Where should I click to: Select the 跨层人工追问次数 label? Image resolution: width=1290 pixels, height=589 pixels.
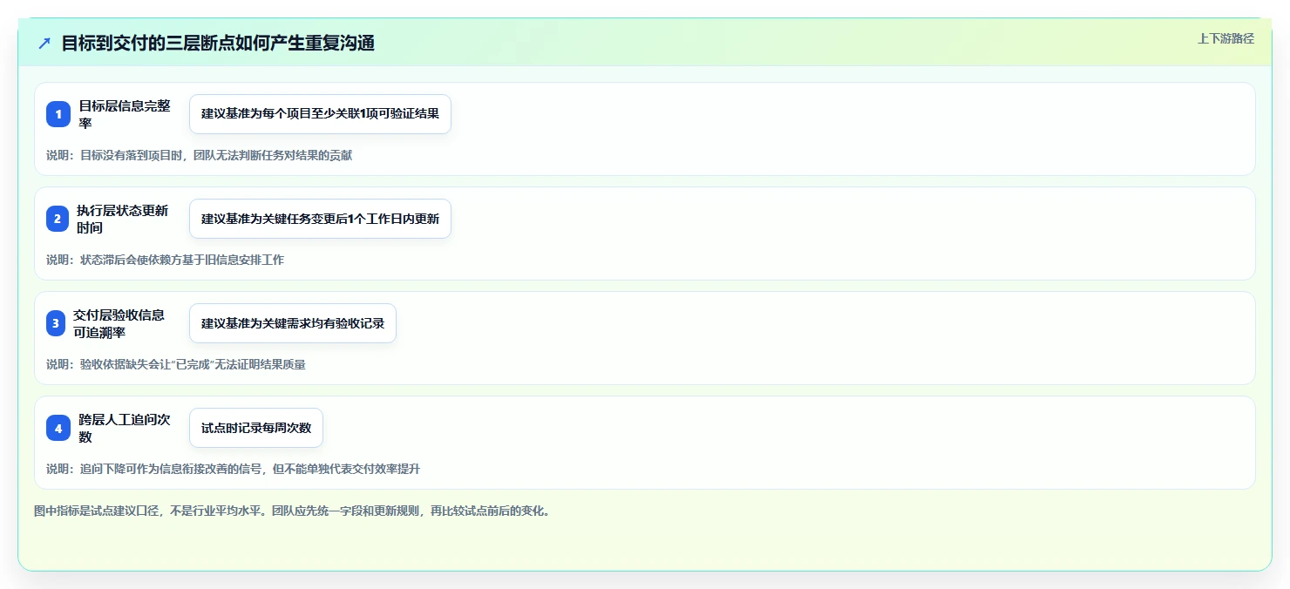coord(125,428)
